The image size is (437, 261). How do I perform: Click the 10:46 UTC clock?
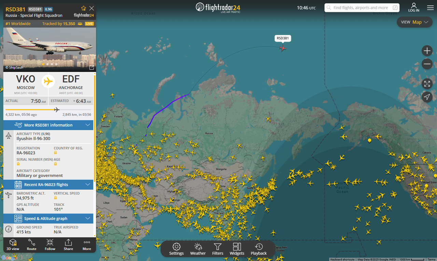[x=306, y=8]
